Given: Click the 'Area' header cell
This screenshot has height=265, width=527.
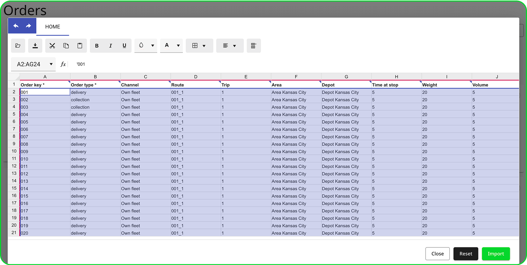Looking at the screenshot, I should (296, 85).
